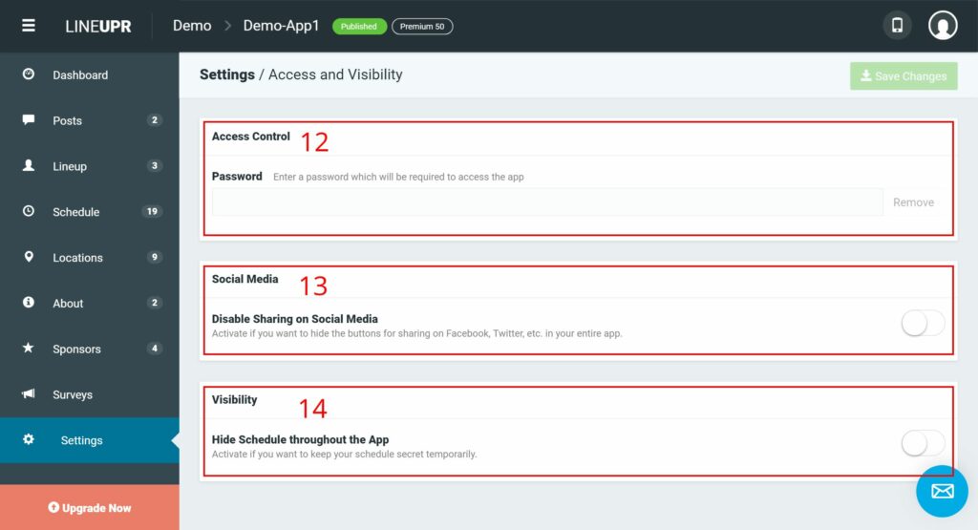Click the About count badge 2

coord(154,303)
